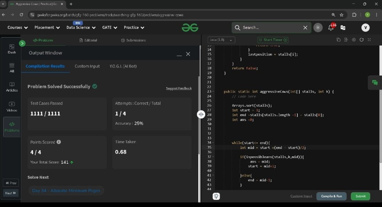
Task: Expand the Placement dropdown menu
Action: (47, 27)
